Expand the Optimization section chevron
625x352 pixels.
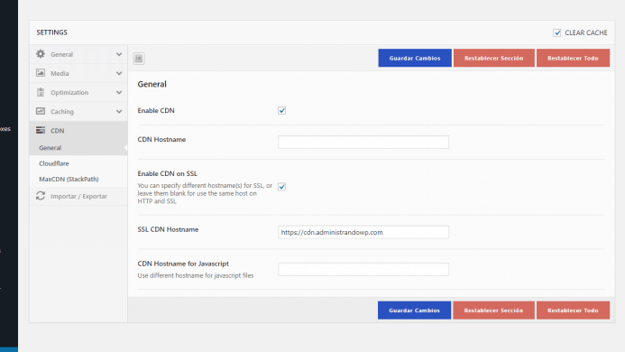coord(119,93)
